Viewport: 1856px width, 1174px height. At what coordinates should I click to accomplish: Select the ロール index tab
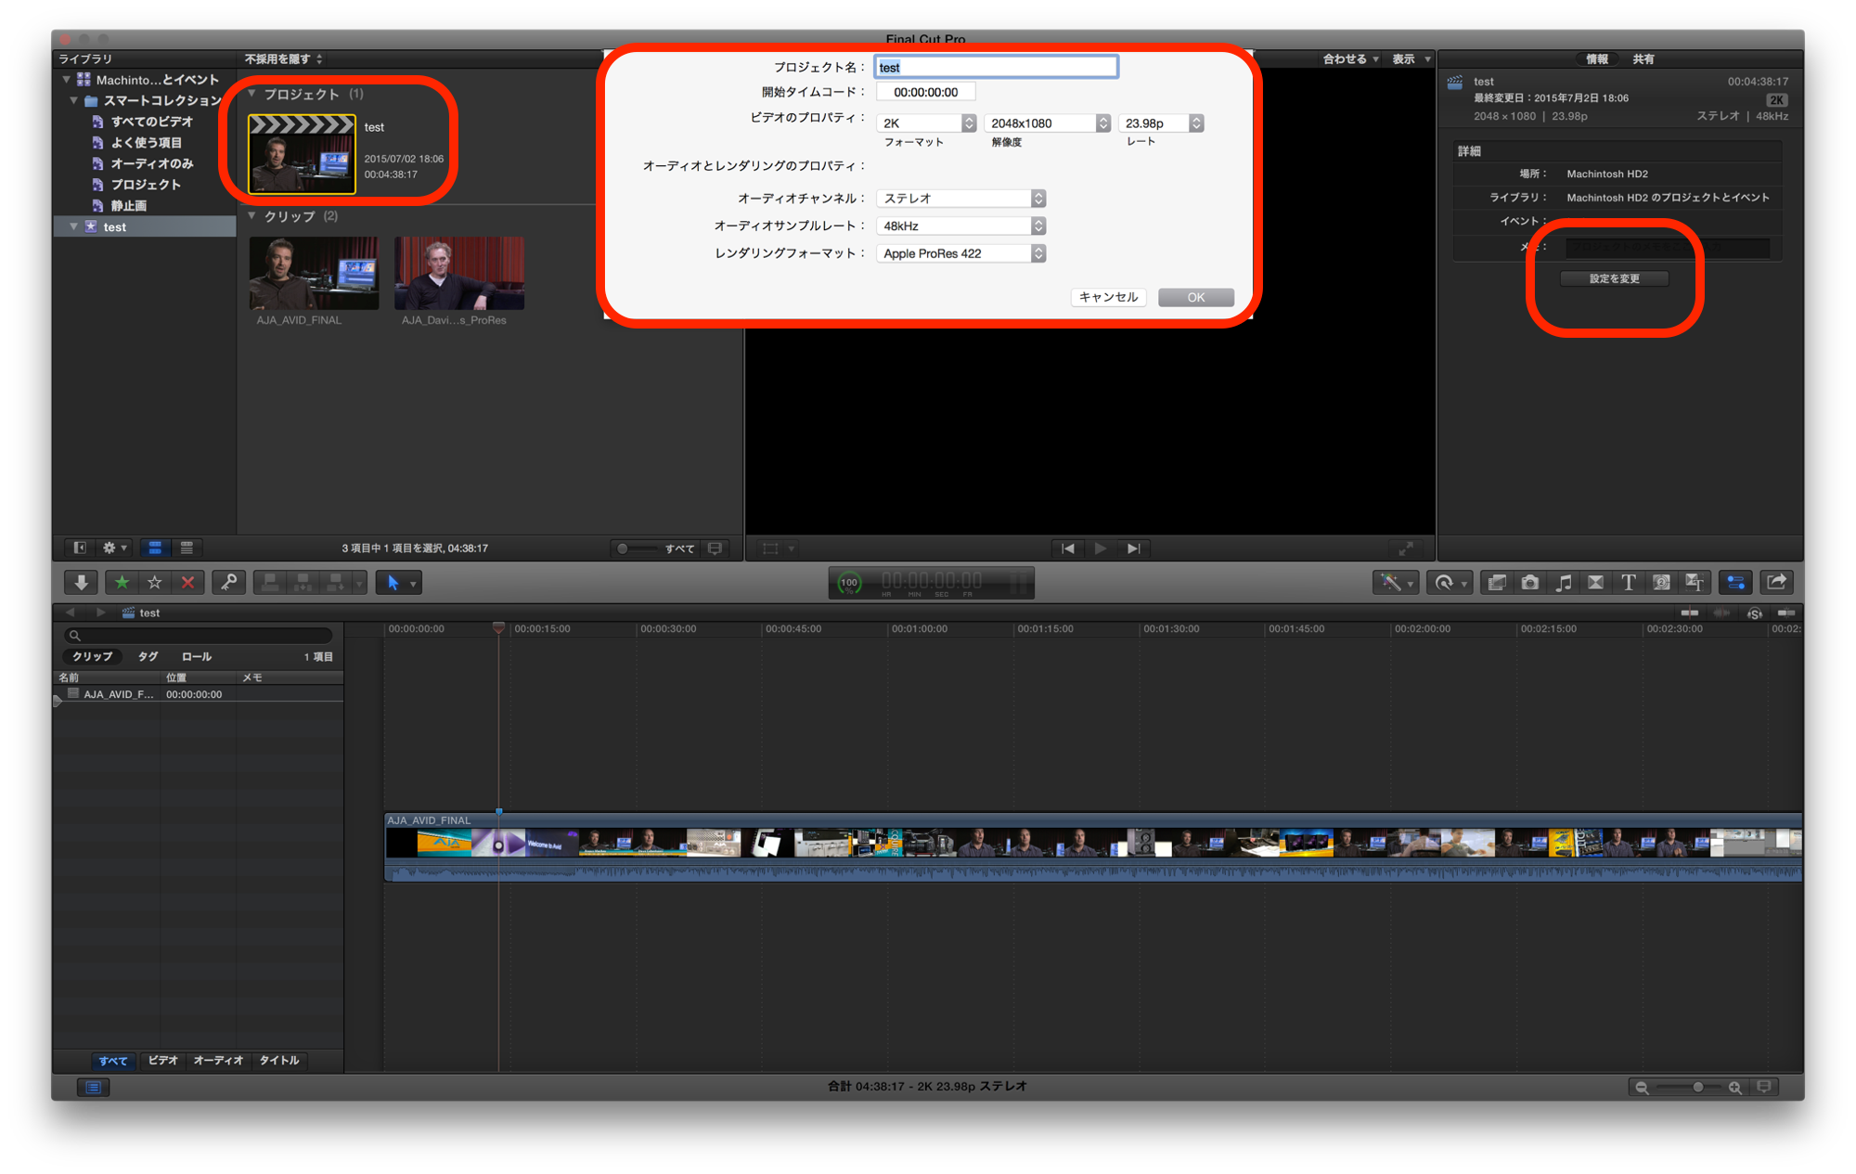197,656
